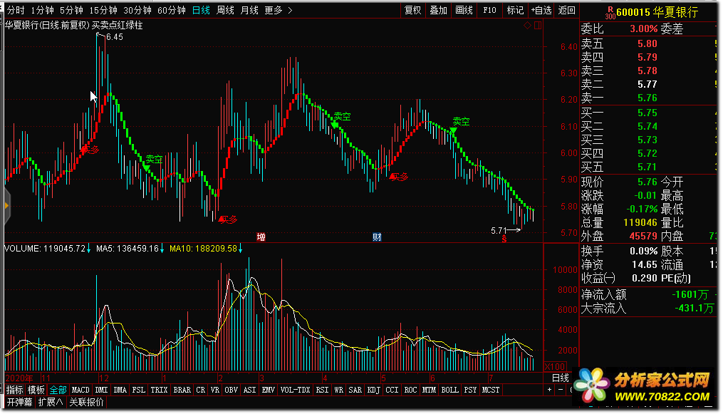Open the 模板 tab

(x=36, y=390)
